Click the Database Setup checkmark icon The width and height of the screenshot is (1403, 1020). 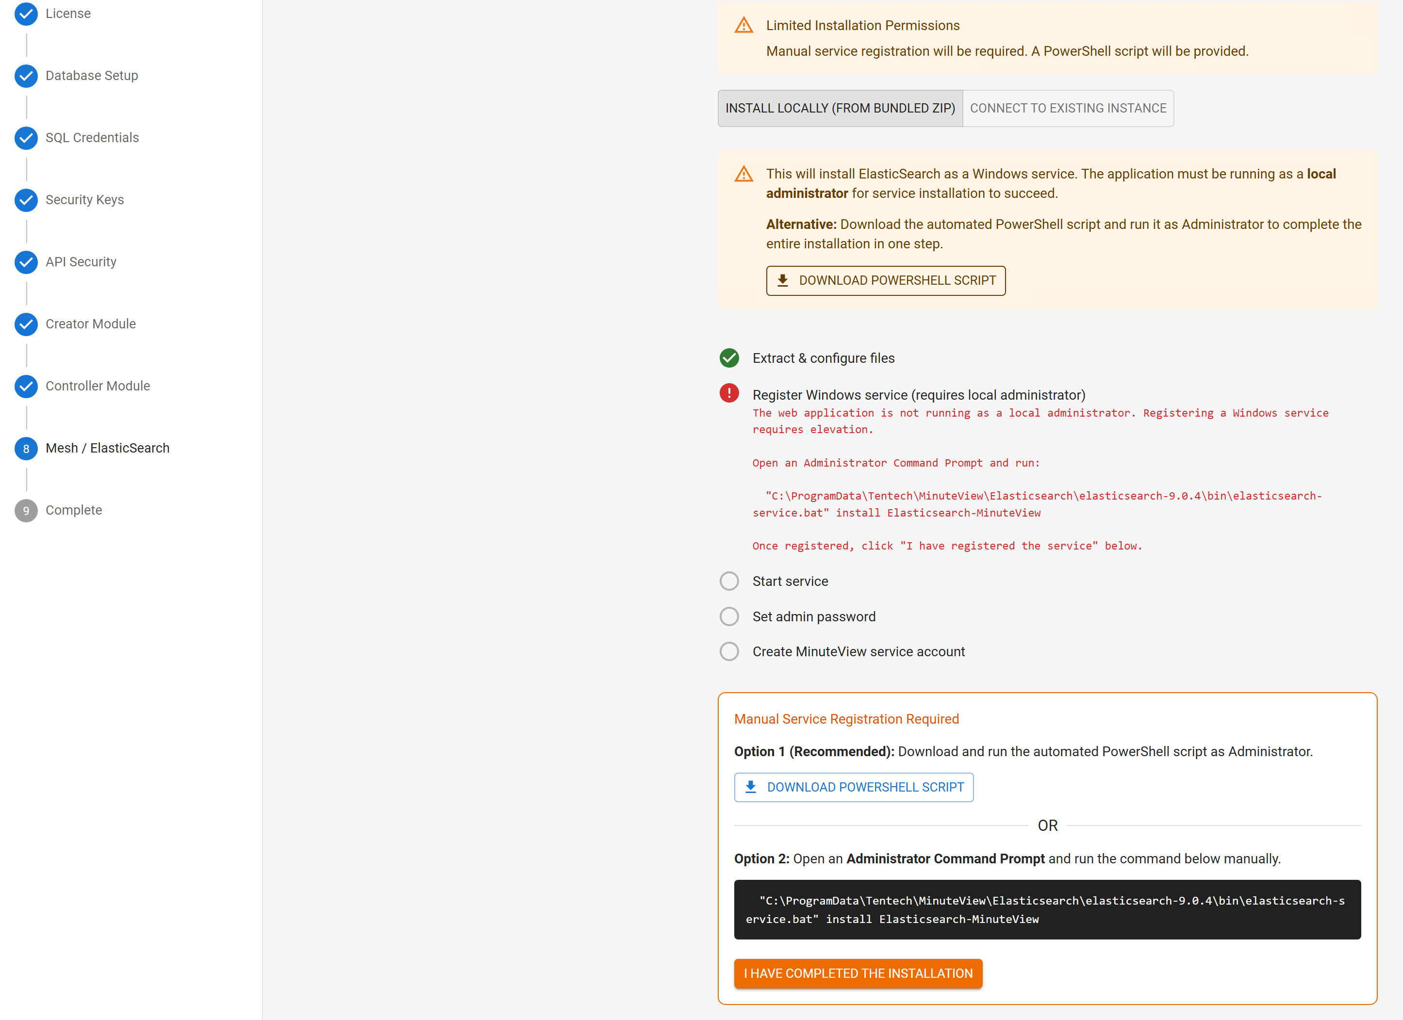(x=26, y=75)
